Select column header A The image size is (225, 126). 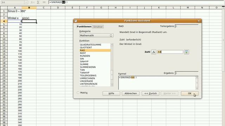click(x=15, y=8)
